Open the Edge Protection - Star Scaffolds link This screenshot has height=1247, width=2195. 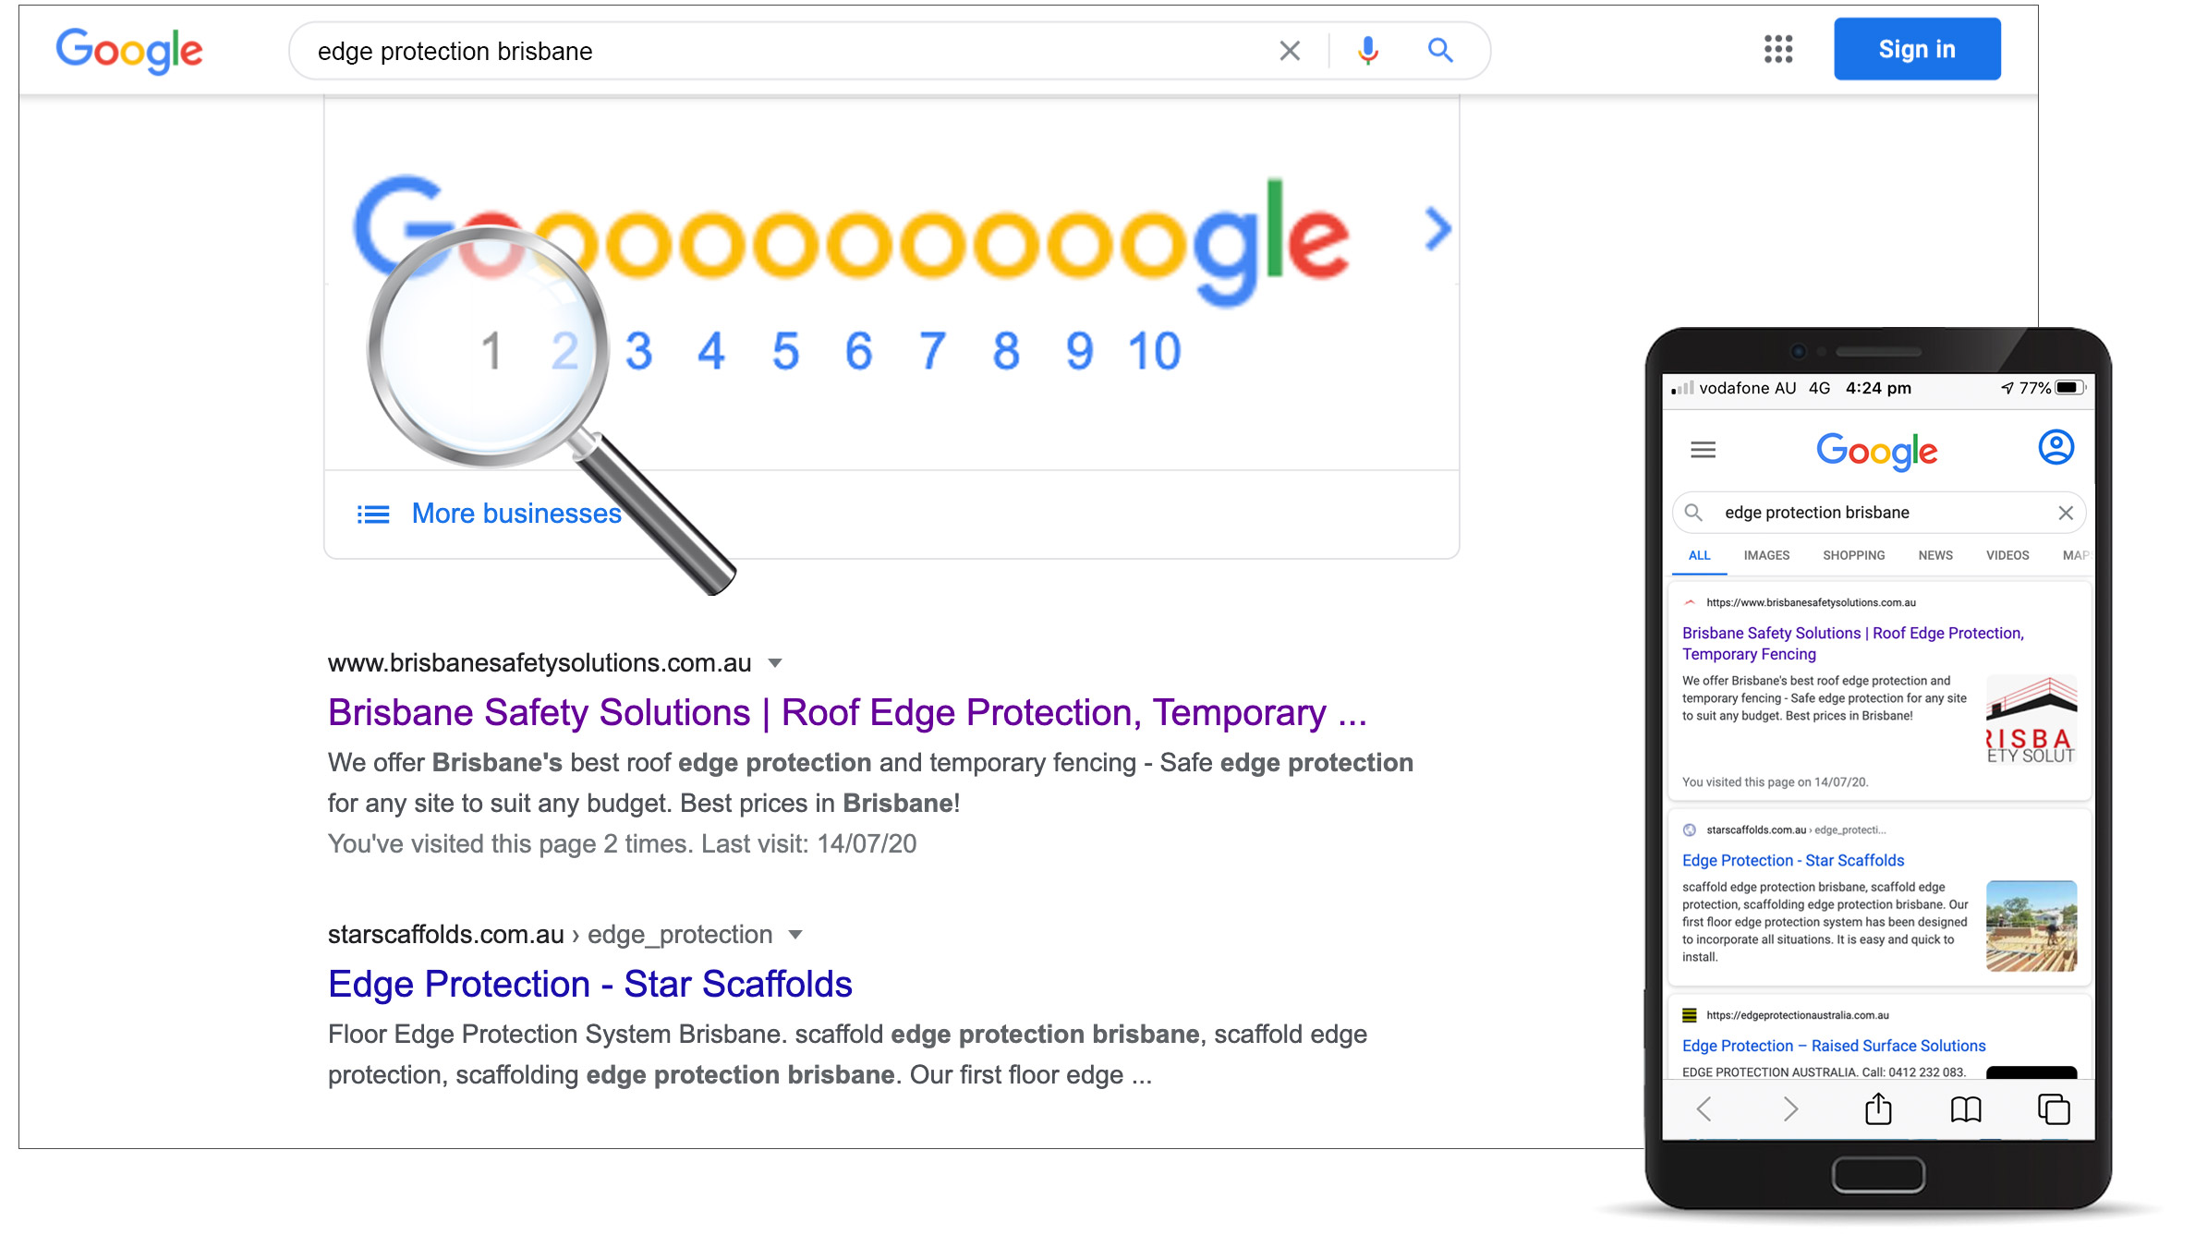tap(589, 985)
